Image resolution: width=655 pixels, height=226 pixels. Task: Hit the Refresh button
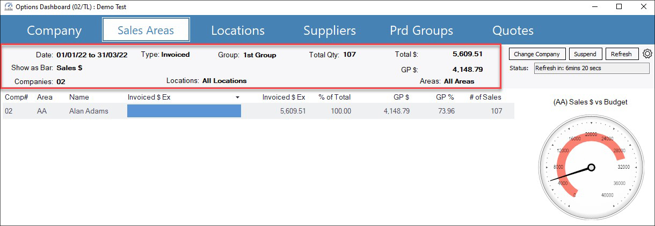(x=621, y=54)
